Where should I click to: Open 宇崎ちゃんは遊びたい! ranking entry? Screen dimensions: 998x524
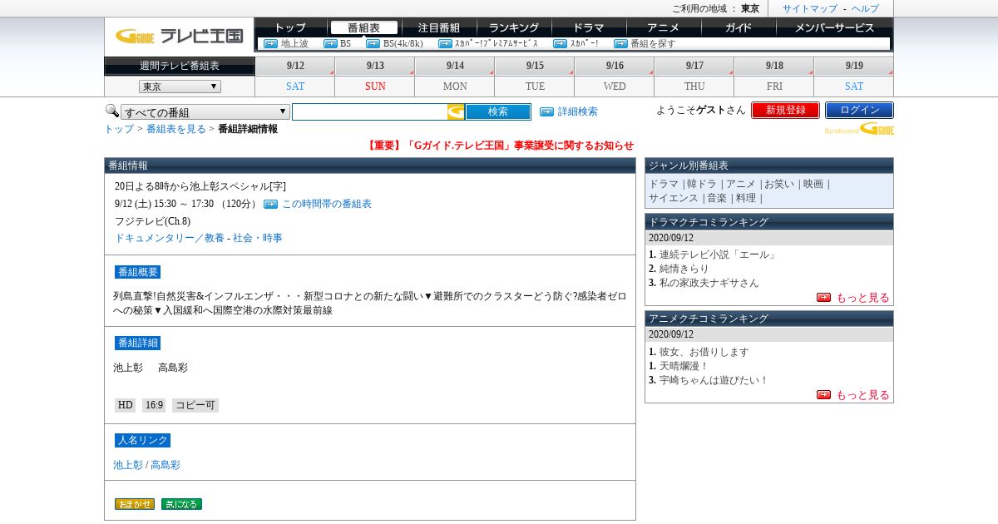714,380
